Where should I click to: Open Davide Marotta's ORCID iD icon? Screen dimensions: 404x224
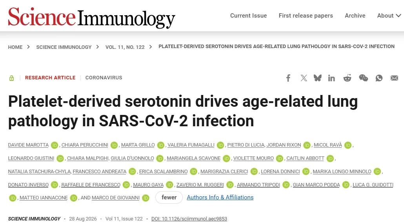tap(55, 145)
